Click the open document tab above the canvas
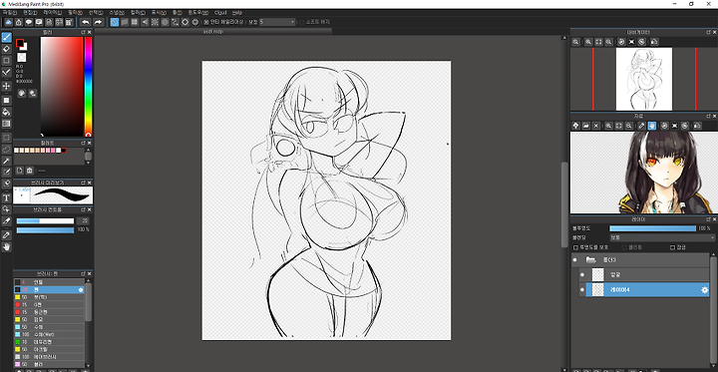 tap(213, 31)
